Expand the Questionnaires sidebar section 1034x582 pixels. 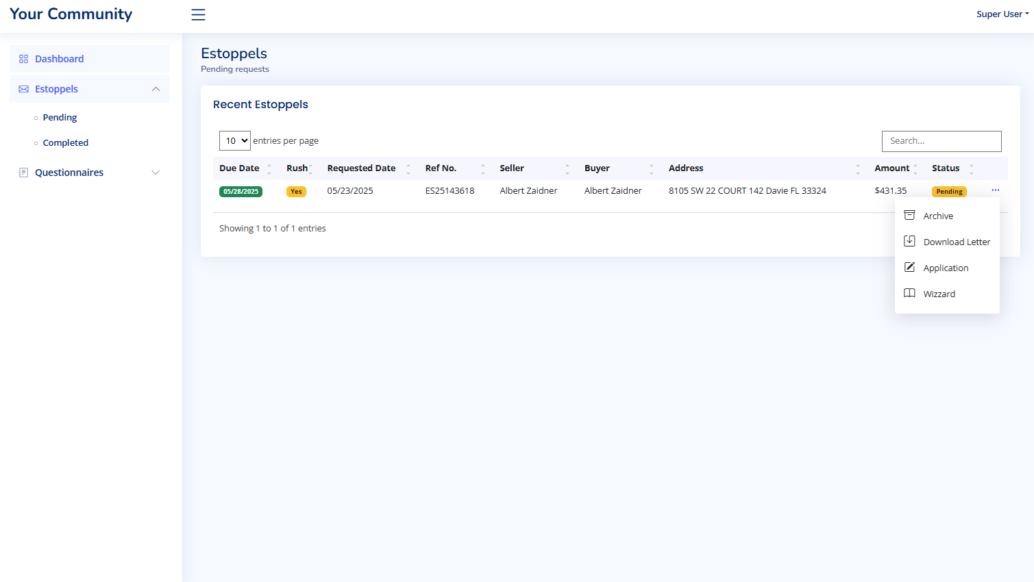[156, 173]
